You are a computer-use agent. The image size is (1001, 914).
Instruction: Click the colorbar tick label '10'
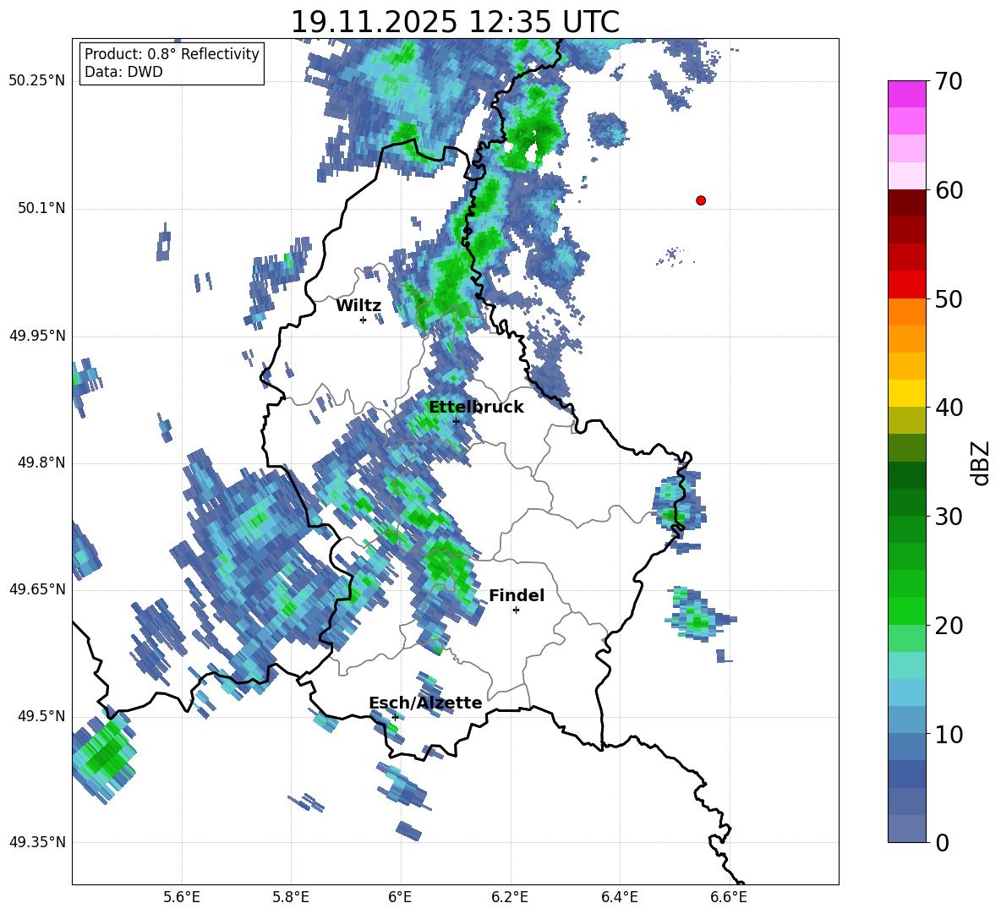(949, 734)
